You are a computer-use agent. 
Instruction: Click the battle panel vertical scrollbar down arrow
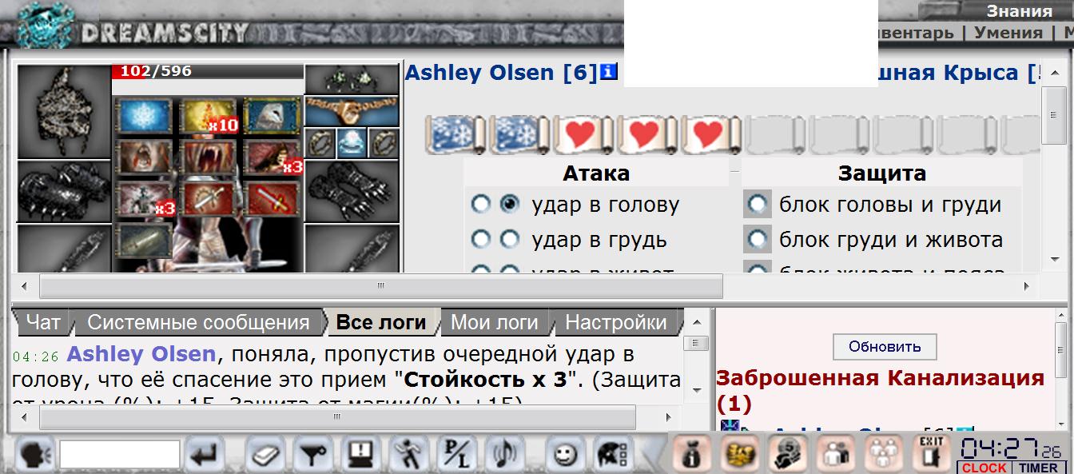[1054, 260]
